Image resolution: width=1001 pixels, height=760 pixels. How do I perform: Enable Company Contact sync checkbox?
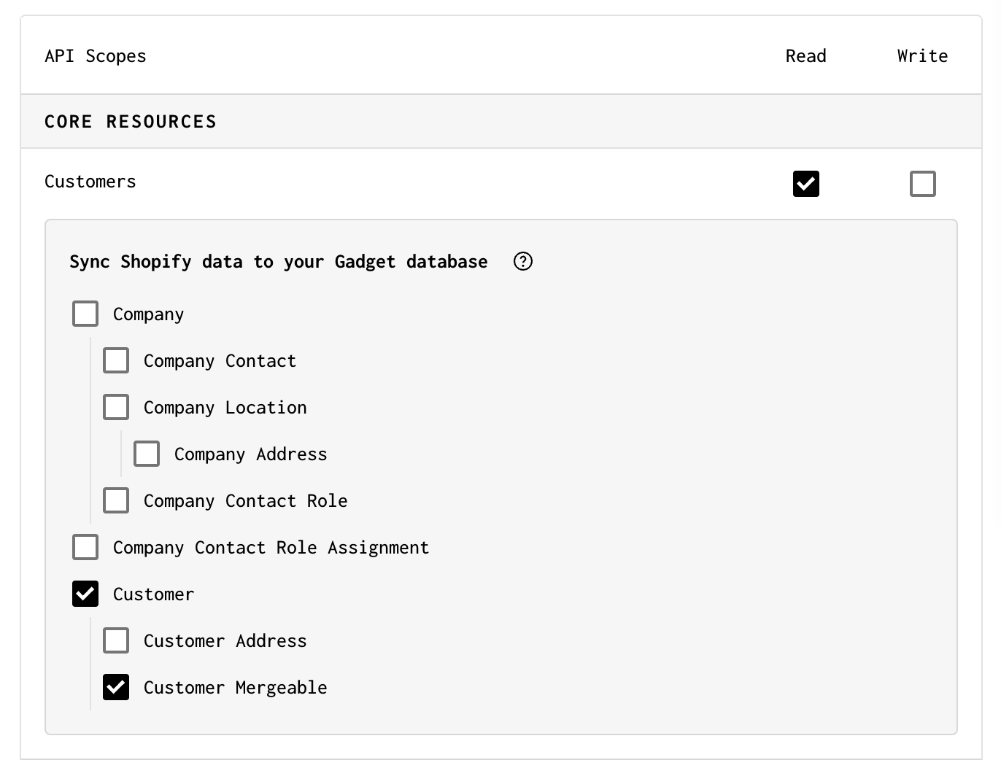tap(116, 360)
